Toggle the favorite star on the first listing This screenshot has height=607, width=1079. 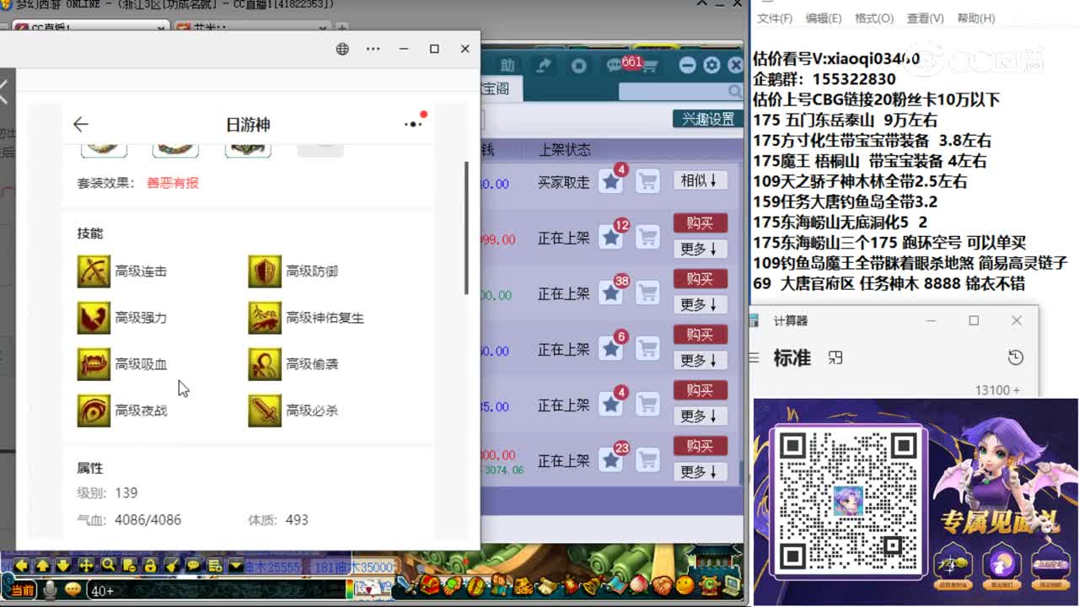pyautogui.click(x=610, y=180)
